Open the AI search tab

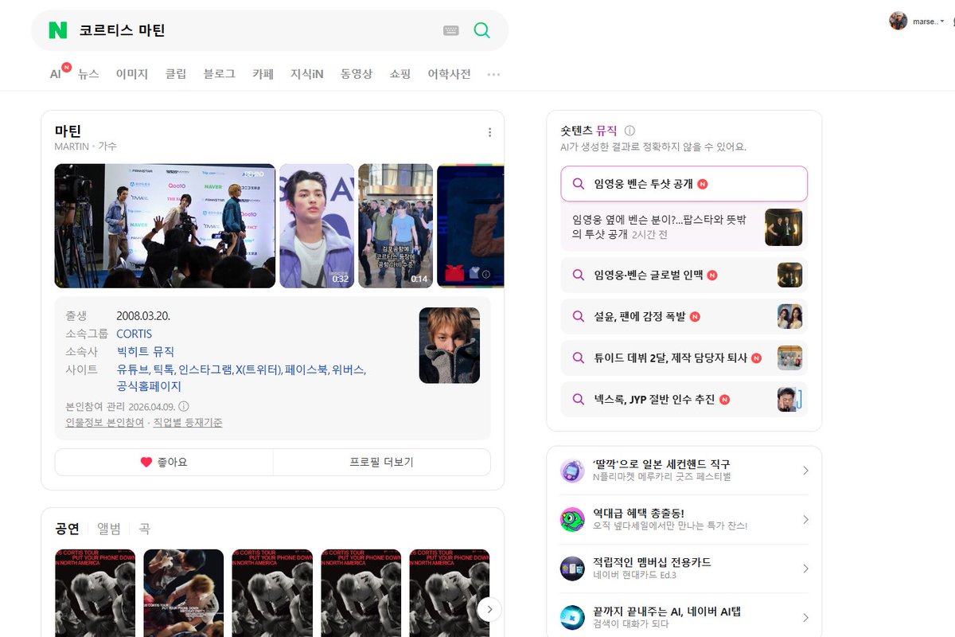pyautogui.click(x=56, y=74)
